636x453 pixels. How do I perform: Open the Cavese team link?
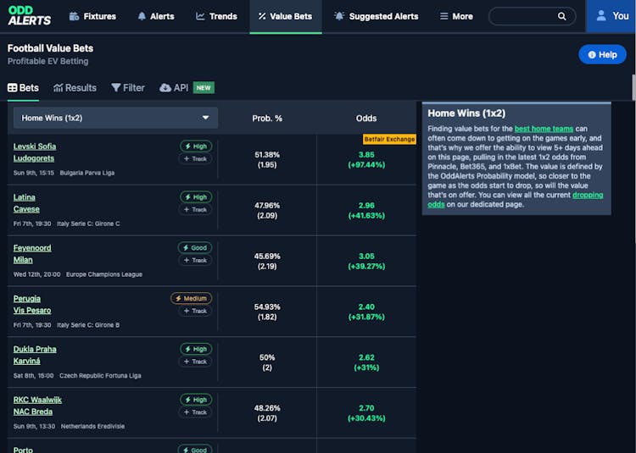26,209
